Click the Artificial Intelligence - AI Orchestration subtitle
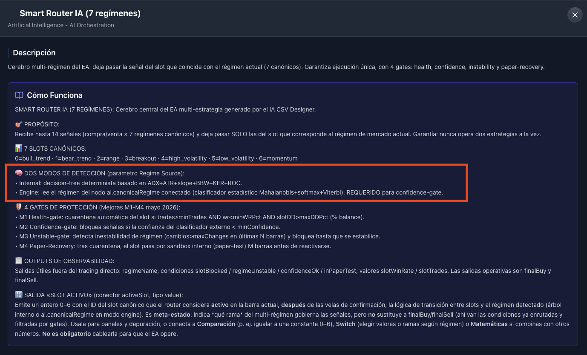This screenshot has width=587, height=355. 61,25
